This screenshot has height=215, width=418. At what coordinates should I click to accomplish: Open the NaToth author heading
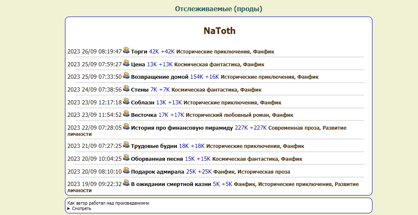coord(219,31)
